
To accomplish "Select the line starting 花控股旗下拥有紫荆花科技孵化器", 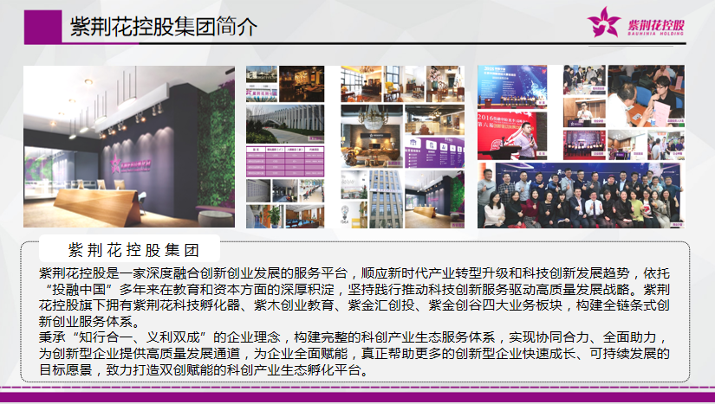I will tap(354, 305).
